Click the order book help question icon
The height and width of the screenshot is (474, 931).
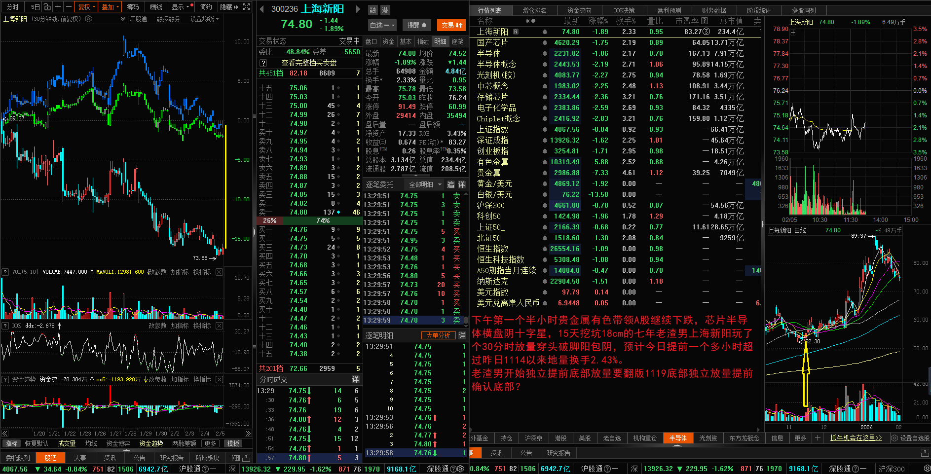click(x=263, y=63)
